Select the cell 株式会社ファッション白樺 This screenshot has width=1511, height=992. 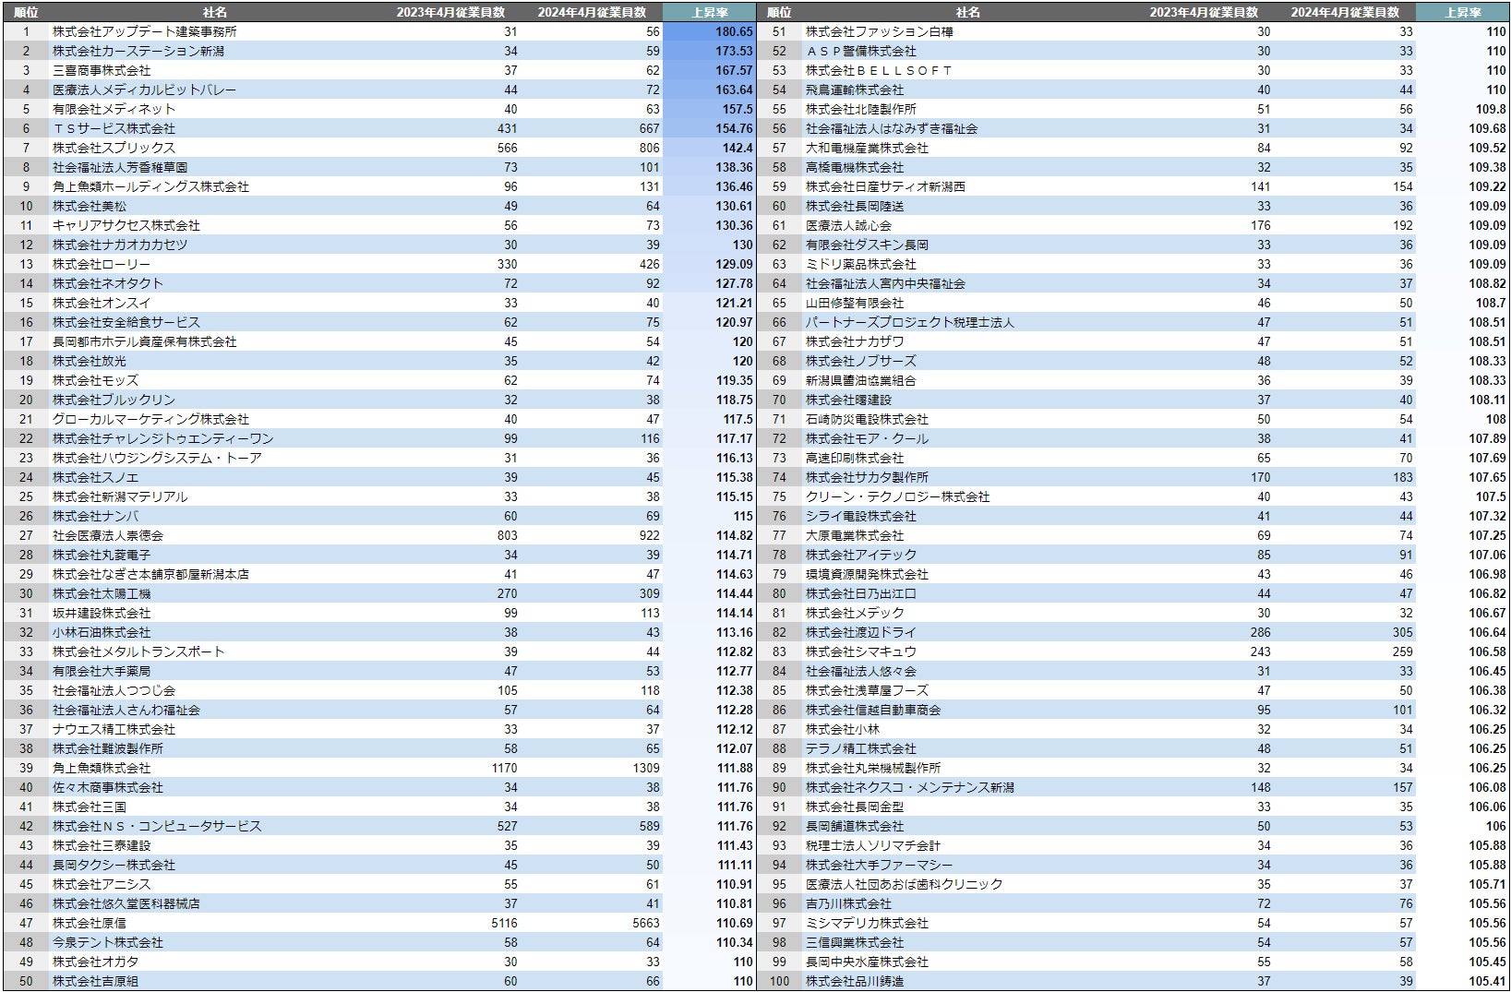[x=879, y=31]
